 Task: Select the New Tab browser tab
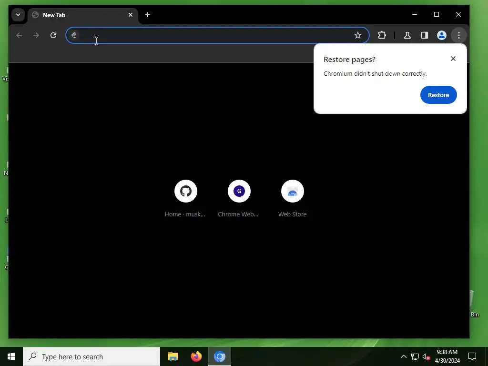[83, 15]
